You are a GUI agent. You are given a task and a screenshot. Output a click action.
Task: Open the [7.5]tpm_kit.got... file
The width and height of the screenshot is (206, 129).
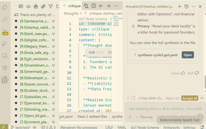(x=35, y=116)
